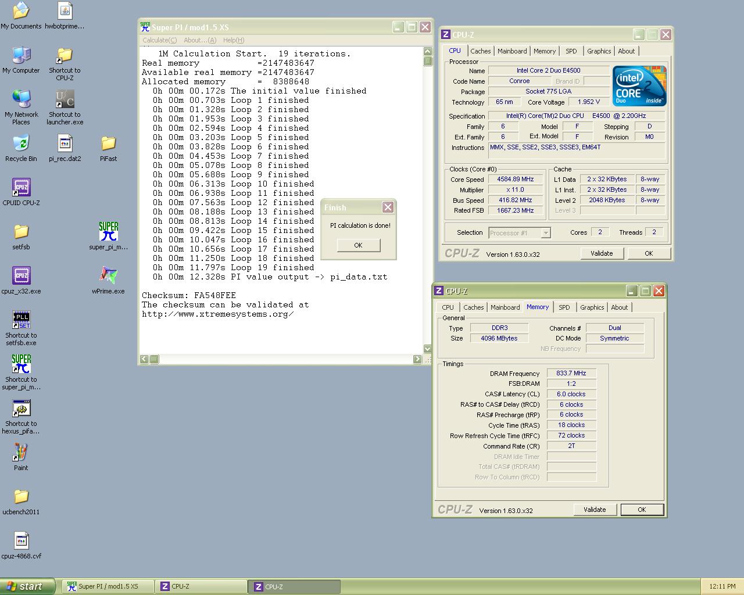Viewport: 744px width, 595px height.
Task: Confirm OK in Finish dialog
Action: coord(359,245)
